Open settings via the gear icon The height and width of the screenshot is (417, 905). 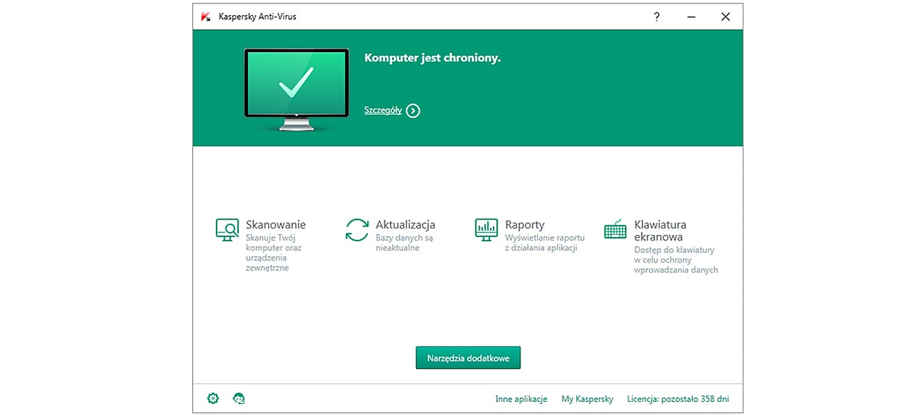(213, 398)
